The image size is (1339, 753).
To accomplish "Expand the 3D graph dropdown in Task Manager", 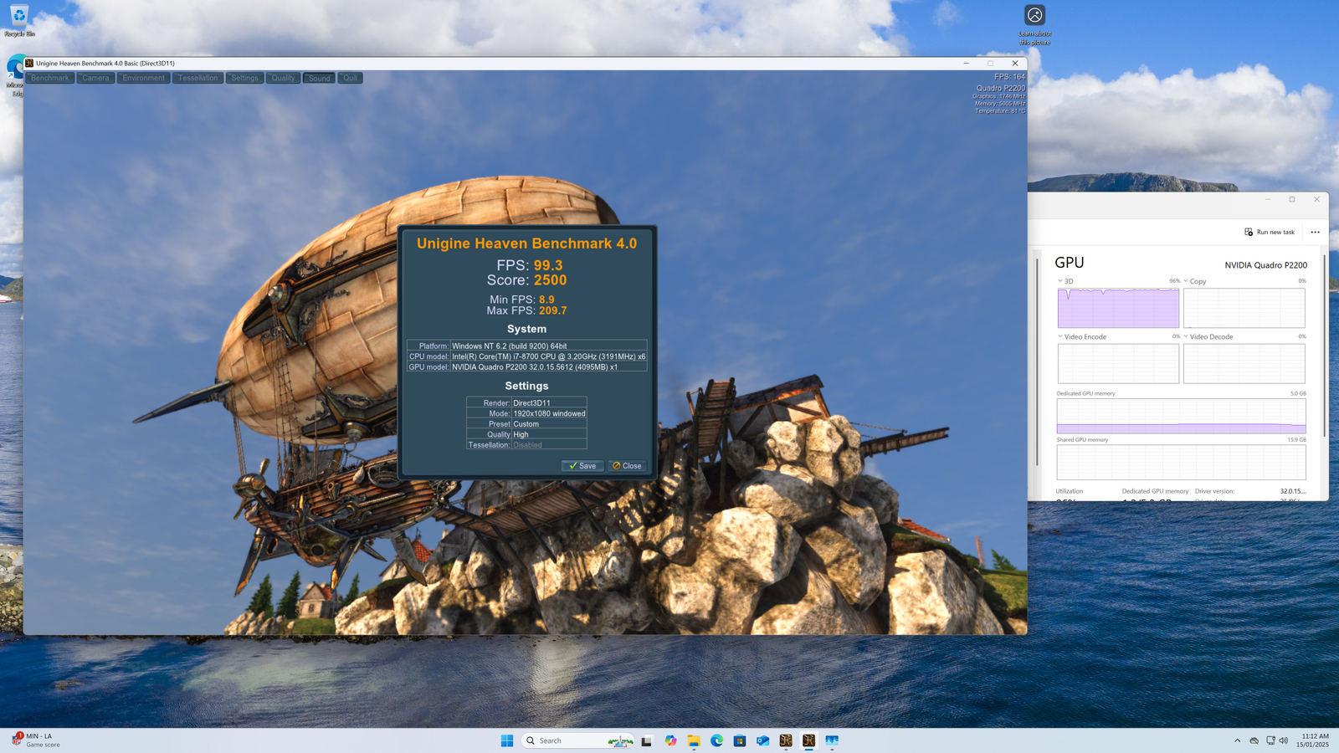I will click(1060, 281).
